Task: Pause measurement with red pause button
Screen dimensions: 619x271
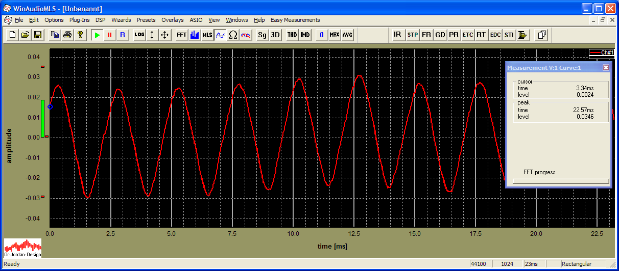Action: point(109,35)
